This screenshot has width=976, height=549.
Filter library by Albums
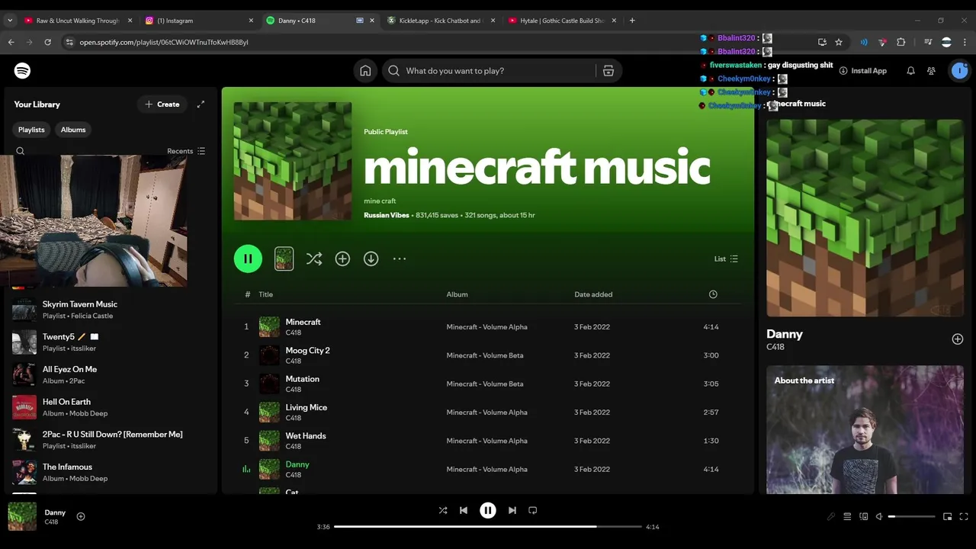tap(73, 130)
